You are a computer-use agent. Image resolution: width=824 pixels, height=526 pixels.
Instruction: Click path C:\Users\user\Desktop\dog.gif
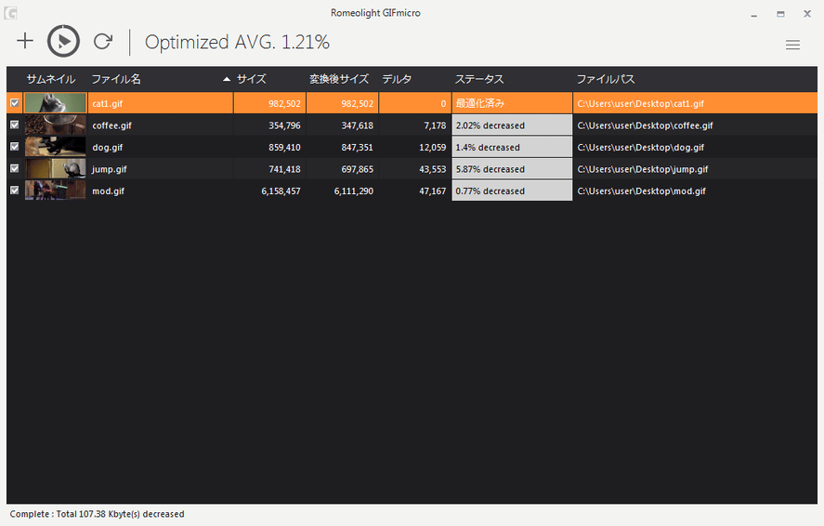click(640, 148)
